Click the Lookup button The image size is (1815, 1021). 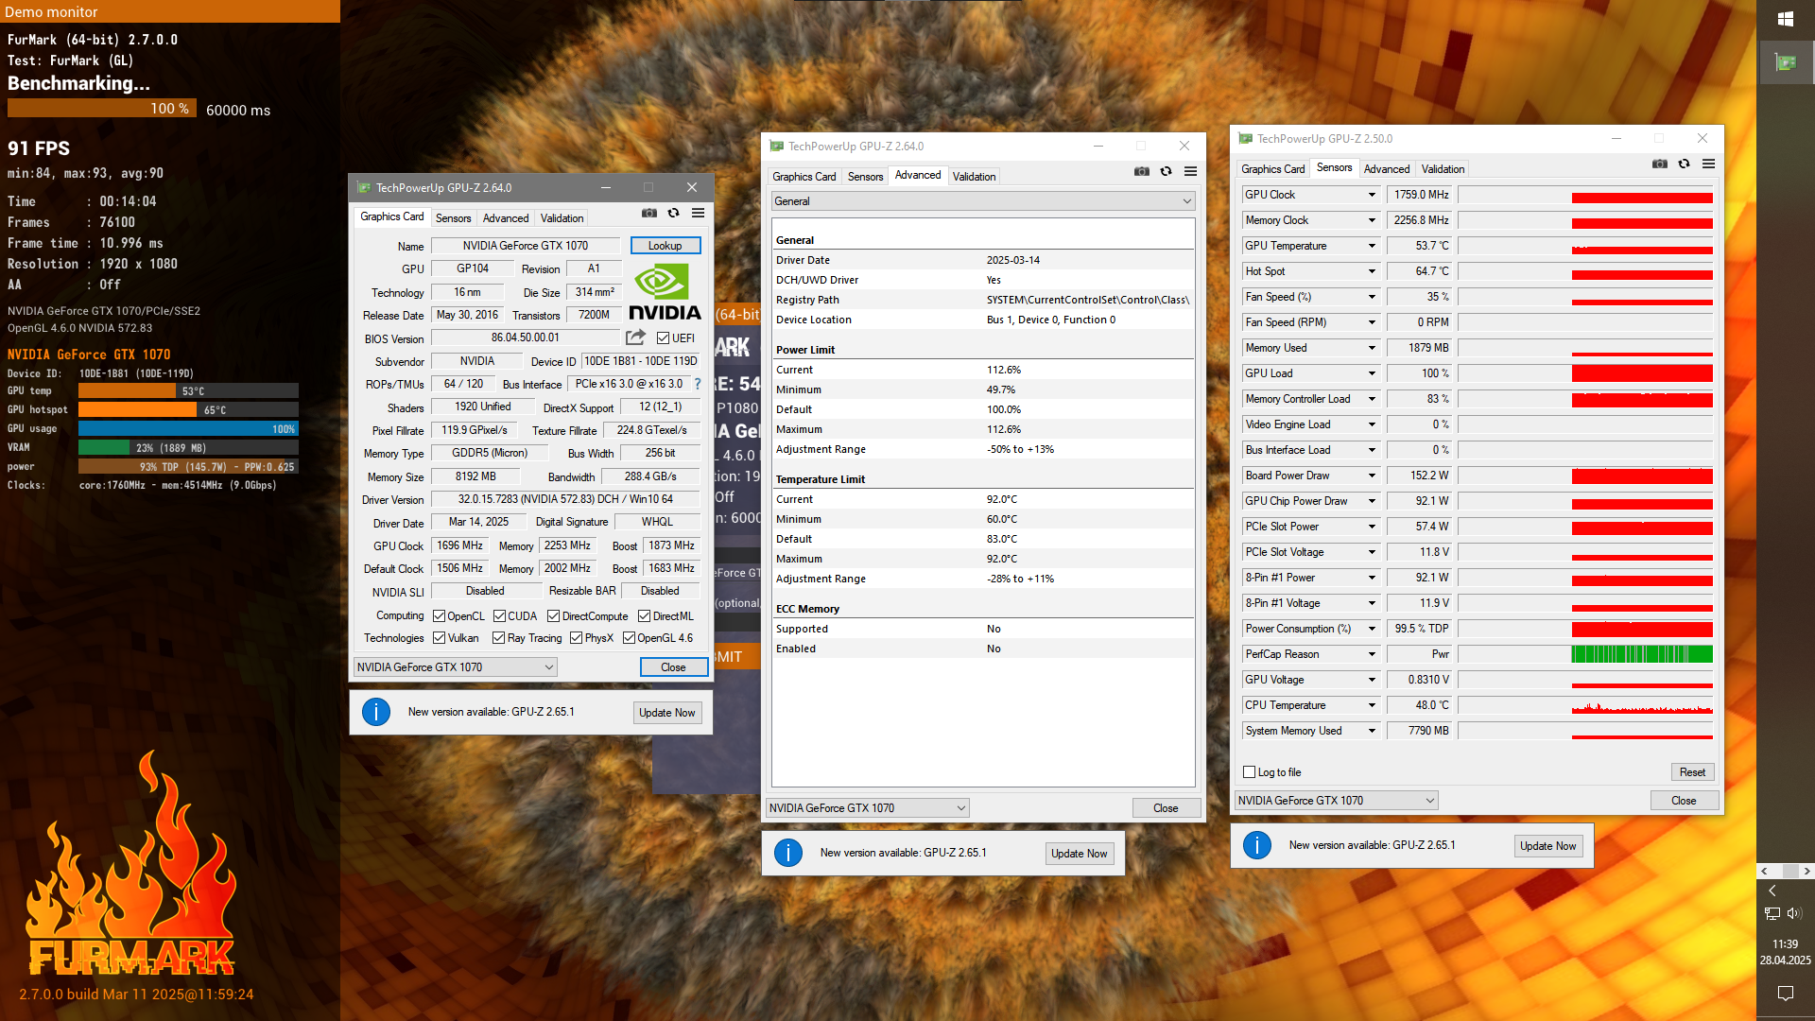[665, 246]
